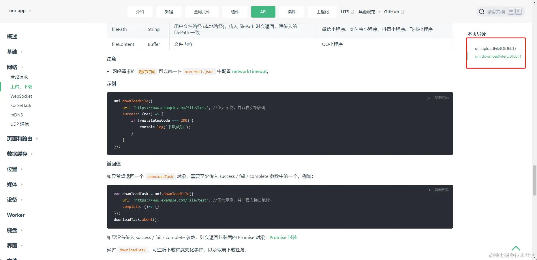The height and width of the screenshot is (260, 537).
Task: Copy code of the downloadTask example
Action: coord(442,190)
